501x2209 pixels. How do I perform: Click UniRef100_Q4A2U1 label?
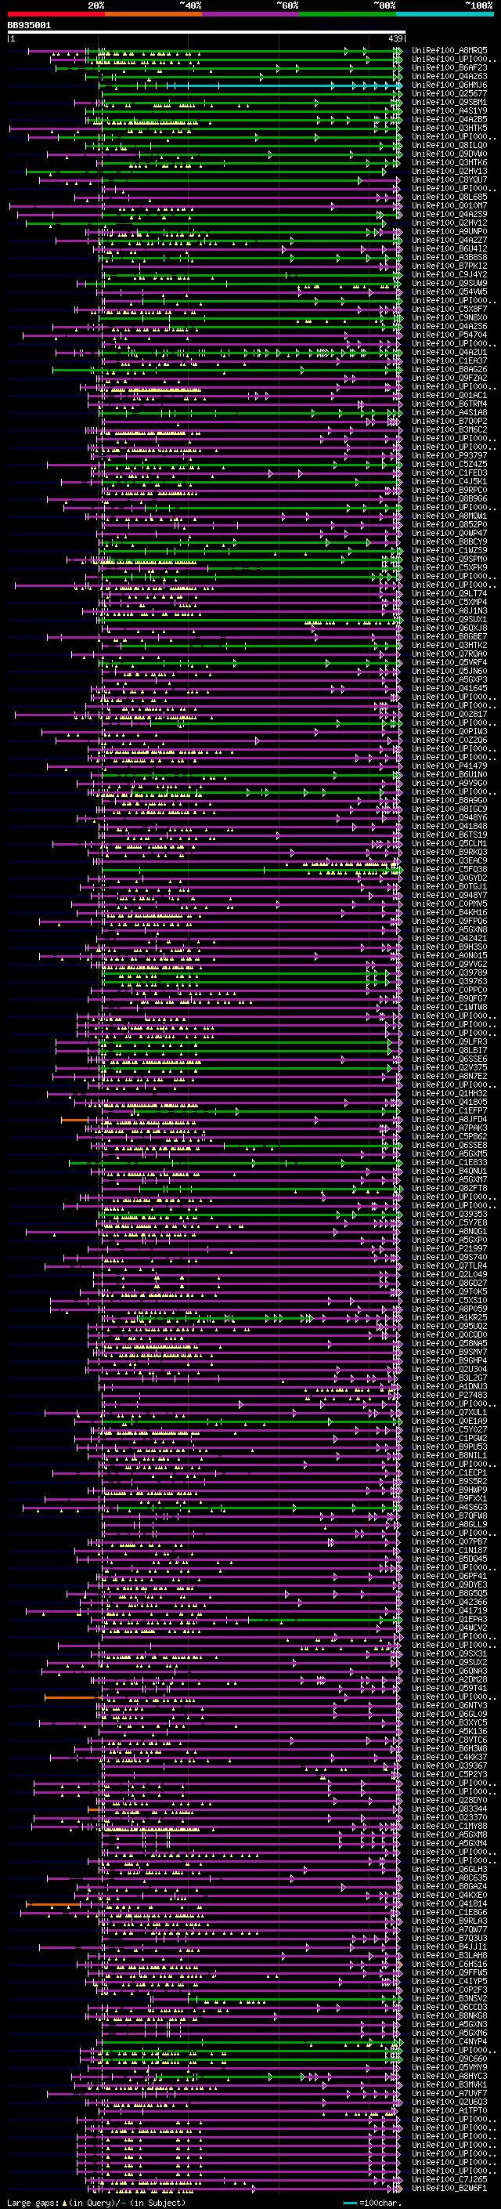pos(449,353)
